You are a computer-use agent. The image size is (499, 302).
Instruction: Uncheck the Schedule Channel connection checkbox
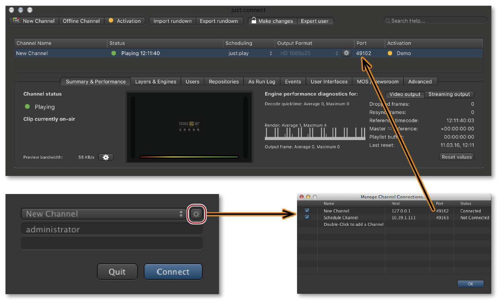click(x=307, y=217)
